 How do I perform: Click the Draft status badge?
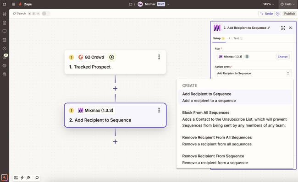[161, 4]
